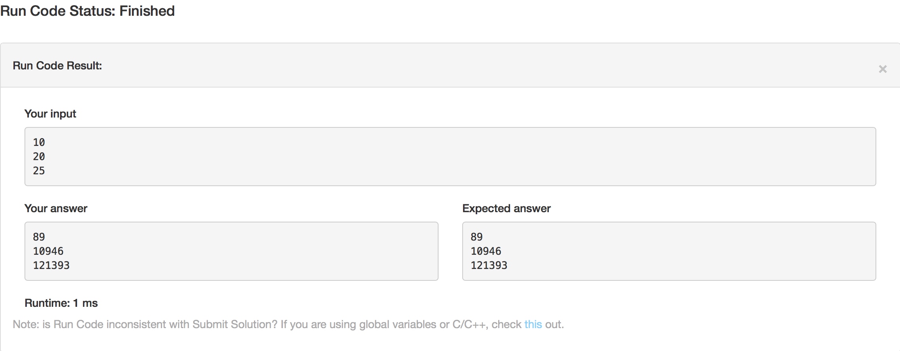900x351 pixels.
Task: Select the Your answer output box
Action: (232, 251)
